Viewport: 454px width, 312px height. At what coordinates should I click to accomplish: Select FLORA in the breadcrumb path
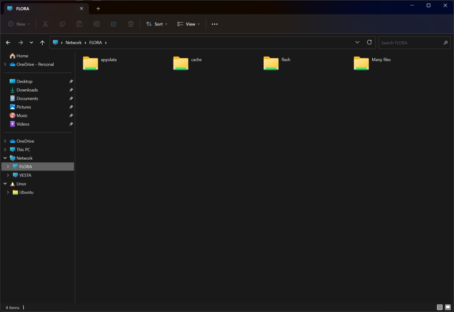point(95,43)
